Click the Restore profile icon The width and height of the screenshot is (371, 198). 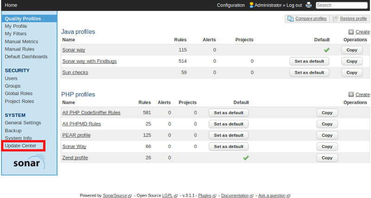(335, 19)
